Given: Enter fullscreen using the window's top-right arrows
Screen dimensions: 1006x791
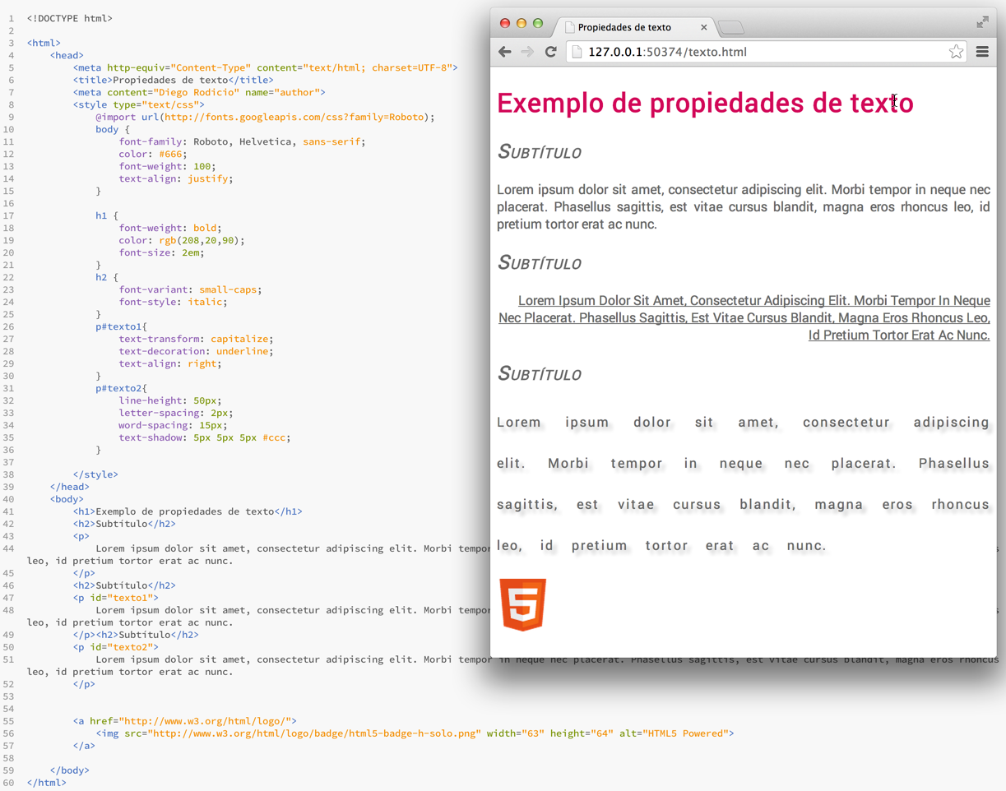Looking at the screenshot, I should point(982,22).
